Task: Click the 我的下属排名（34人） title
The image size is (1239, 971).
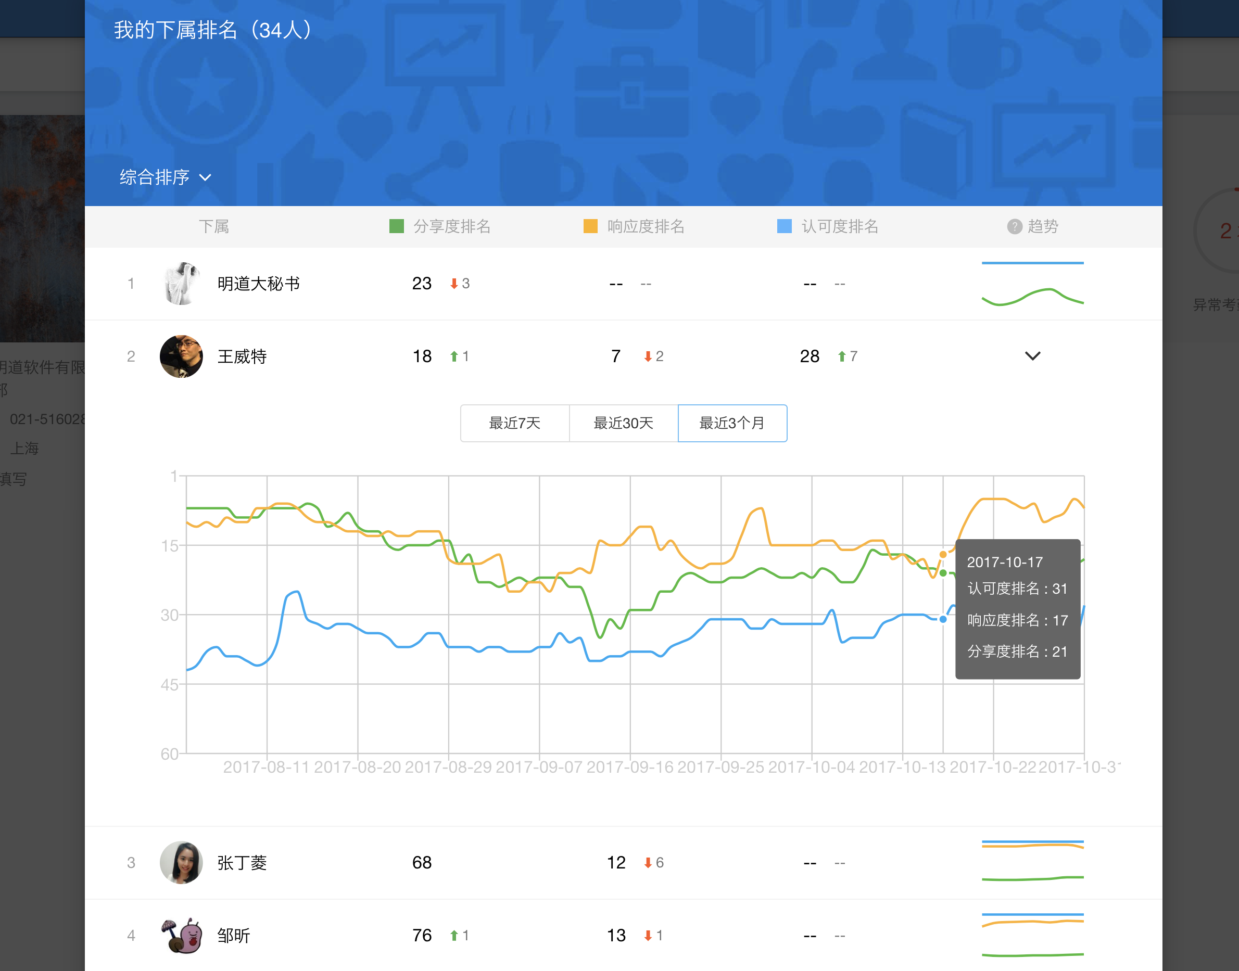Action: 214,30
